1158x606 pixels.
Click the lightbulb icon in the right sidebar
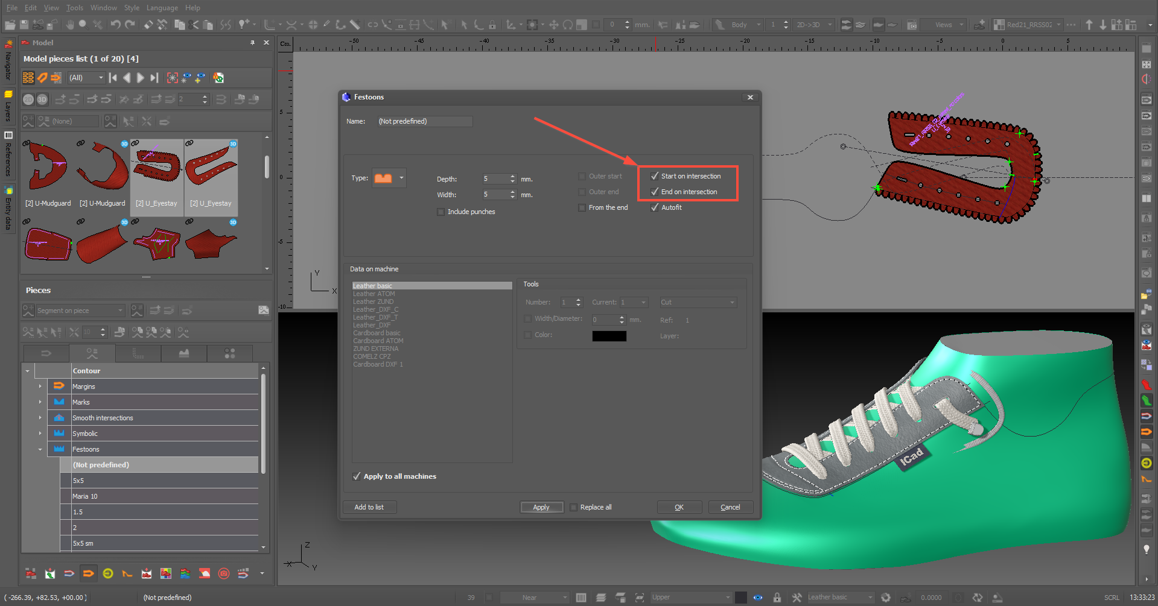pos(1147,549)
